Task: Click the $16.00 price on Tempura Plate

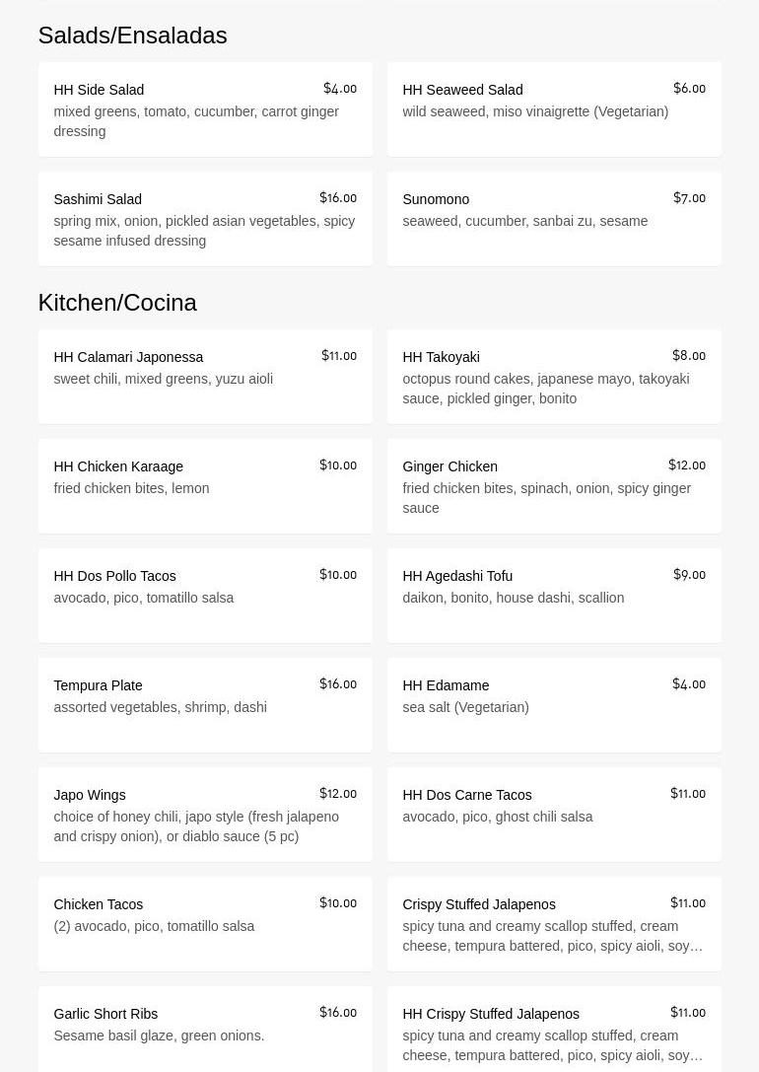Action: (338, 684)
